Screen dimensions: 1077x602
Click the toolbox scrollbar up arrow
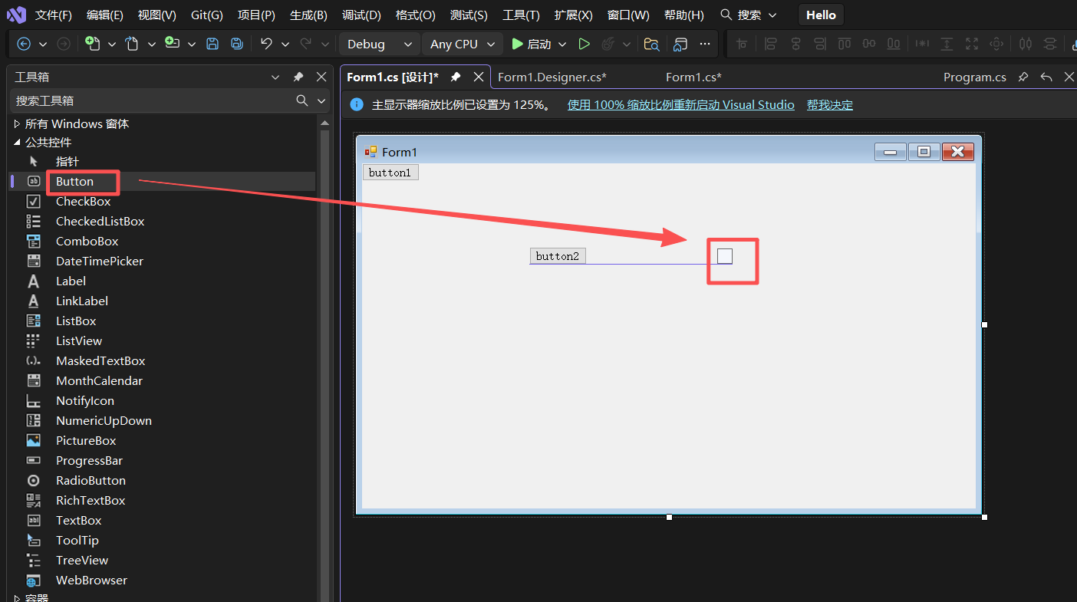324,123
